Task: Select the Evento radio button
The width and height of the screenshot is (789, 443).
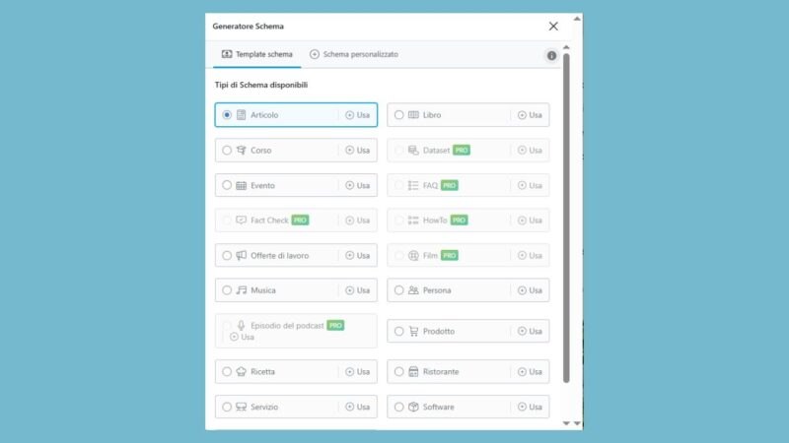Action: coord(227,185)
